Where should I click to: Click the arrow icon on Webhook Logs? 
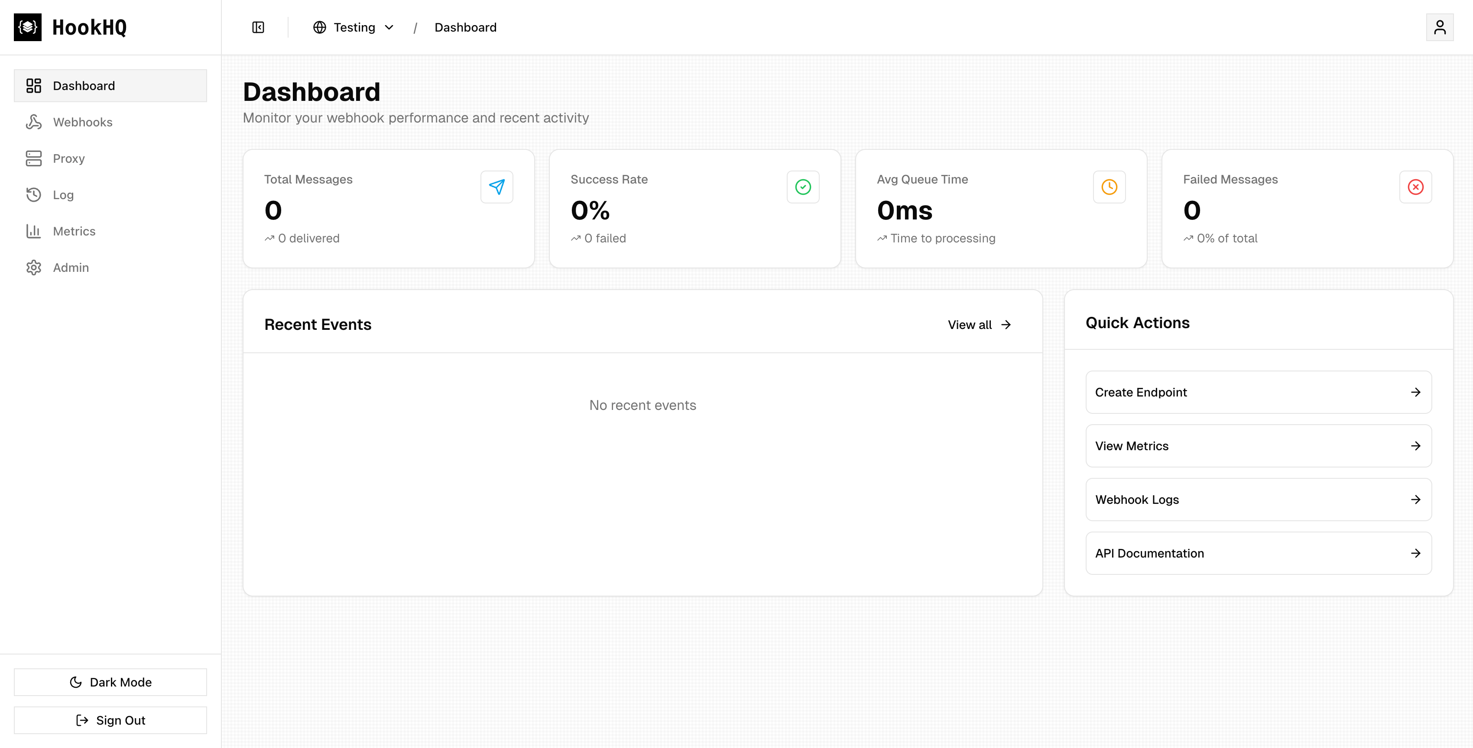point(1415,500)
